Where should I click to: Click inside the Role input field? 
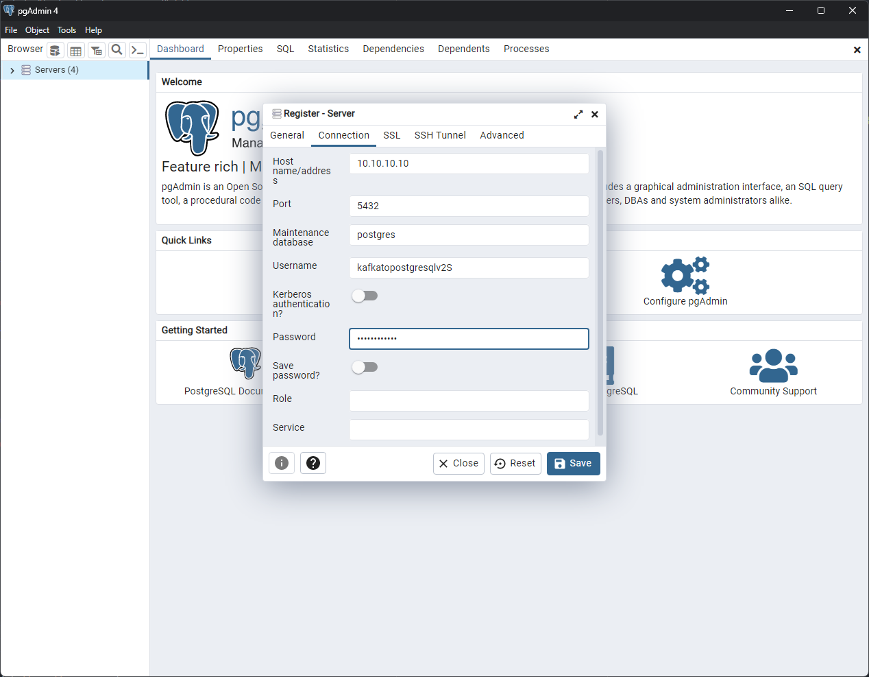[x=468, y=401]
